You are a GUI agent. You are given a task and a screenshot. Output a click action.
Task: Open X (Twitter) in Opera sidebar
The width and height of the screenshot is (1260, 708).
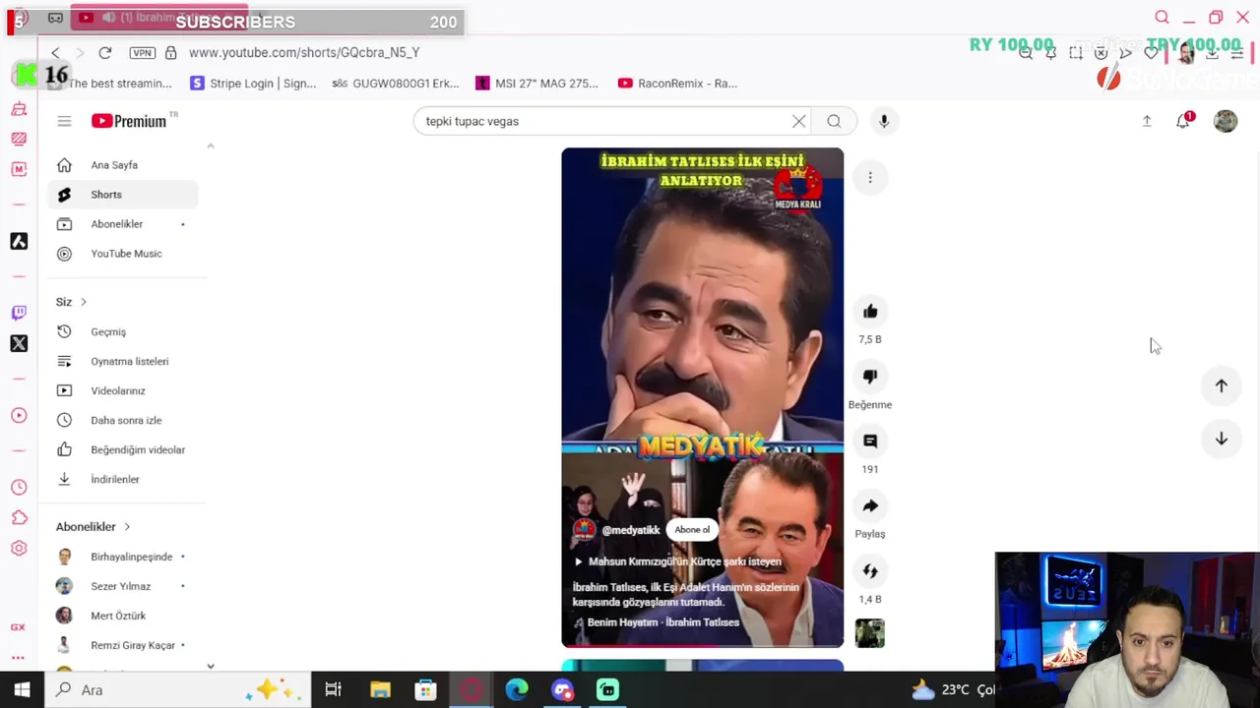19,343
